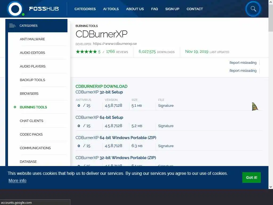This screenshot has height=205, width=273.
Task: Click the second Report misleading link
Action: click(243, 70)
